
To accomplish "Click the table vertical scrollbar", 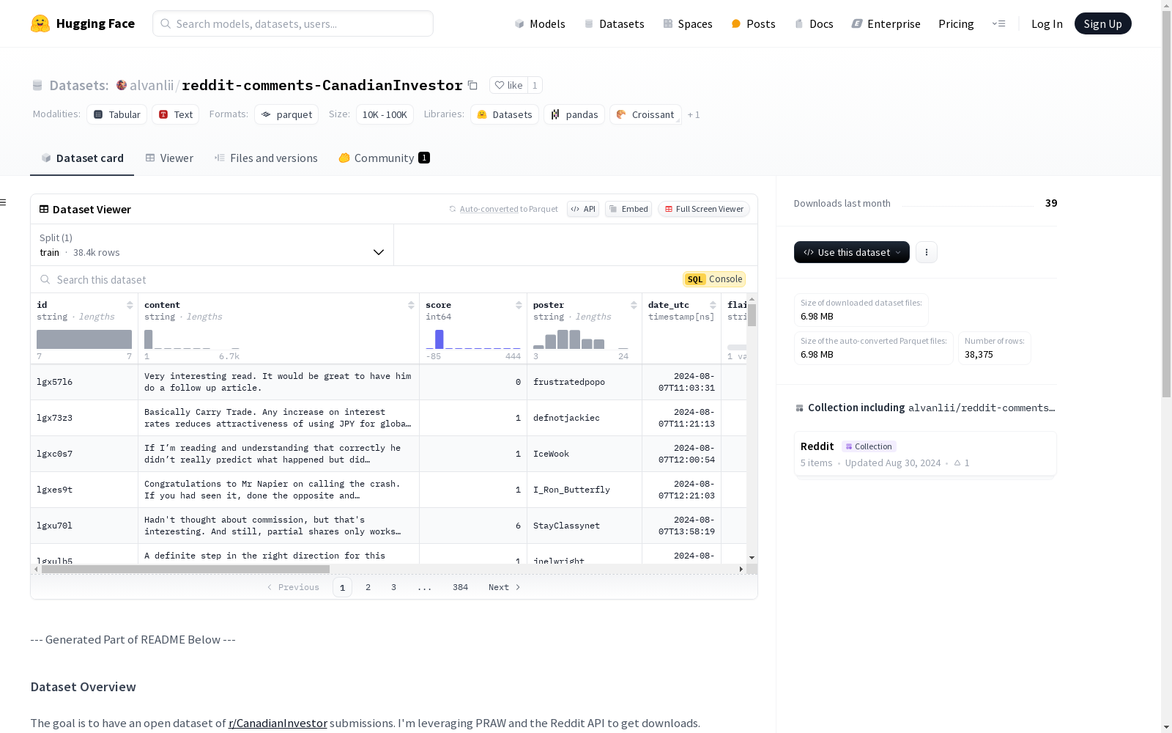I will tap(752, 315).
